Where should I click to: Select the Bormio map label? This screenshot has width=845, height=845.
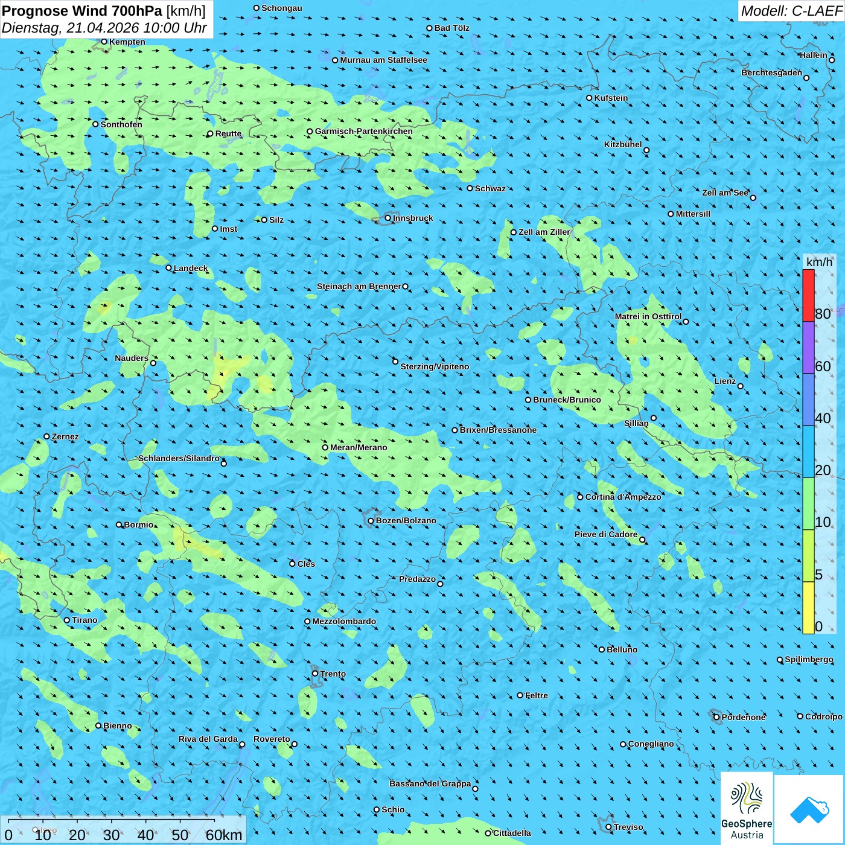[139, 525]
